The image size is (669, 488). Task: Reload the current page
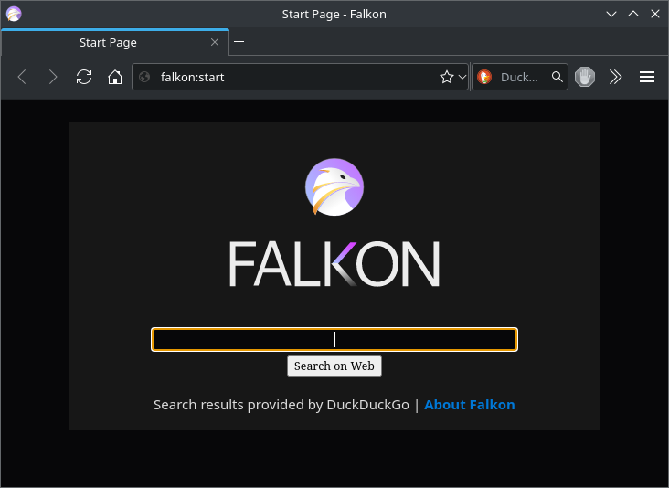84,77
